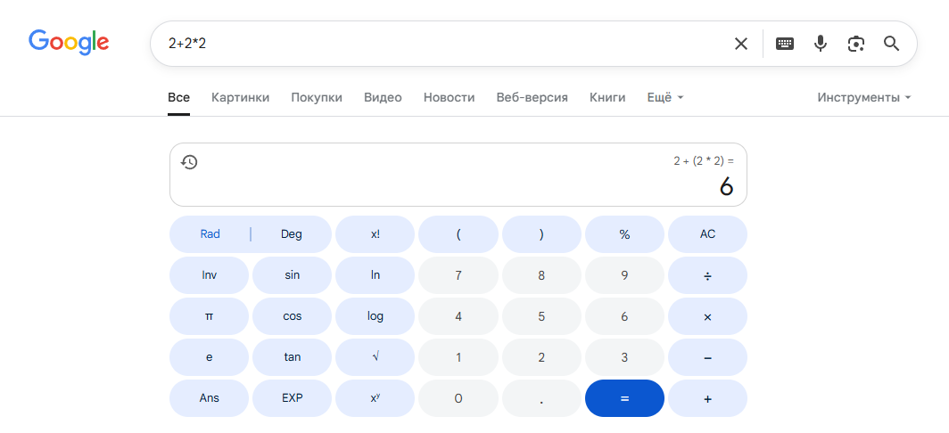
Task: Open the Новости tab
Action: point(449,97)
